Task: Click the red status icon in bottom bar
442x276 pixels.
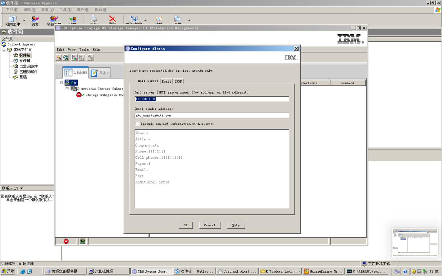Action: pos(66,241)
